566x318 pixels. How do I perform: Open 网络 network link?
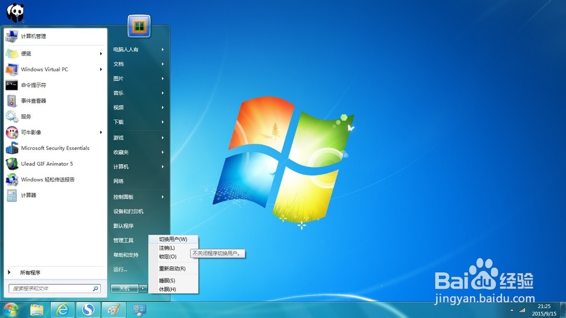click(x=118, y=181)
